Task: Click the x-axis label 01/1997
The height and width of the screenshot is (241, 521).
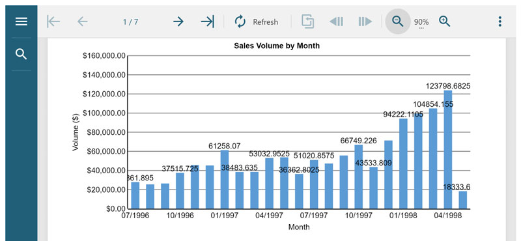Action: [225, 216]
